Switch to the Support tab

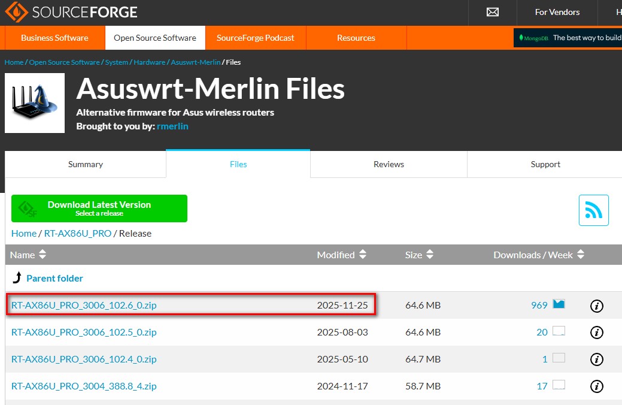tap(545, 164)
